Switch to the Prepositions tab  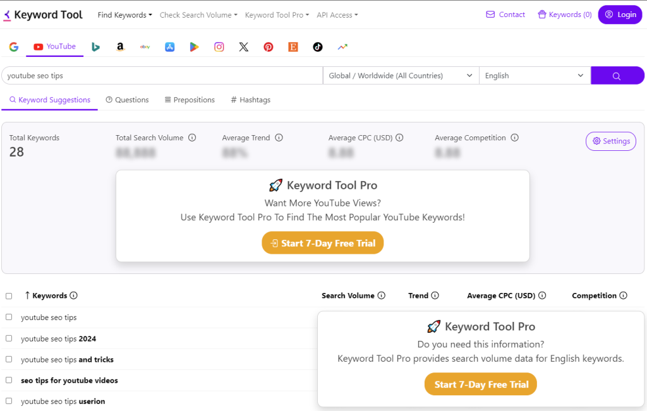coord(190,100)
